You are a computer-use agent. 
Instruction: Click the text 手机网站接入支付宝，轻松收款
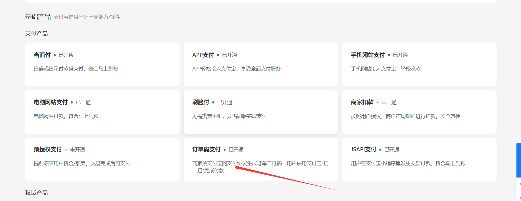point(386,69)
